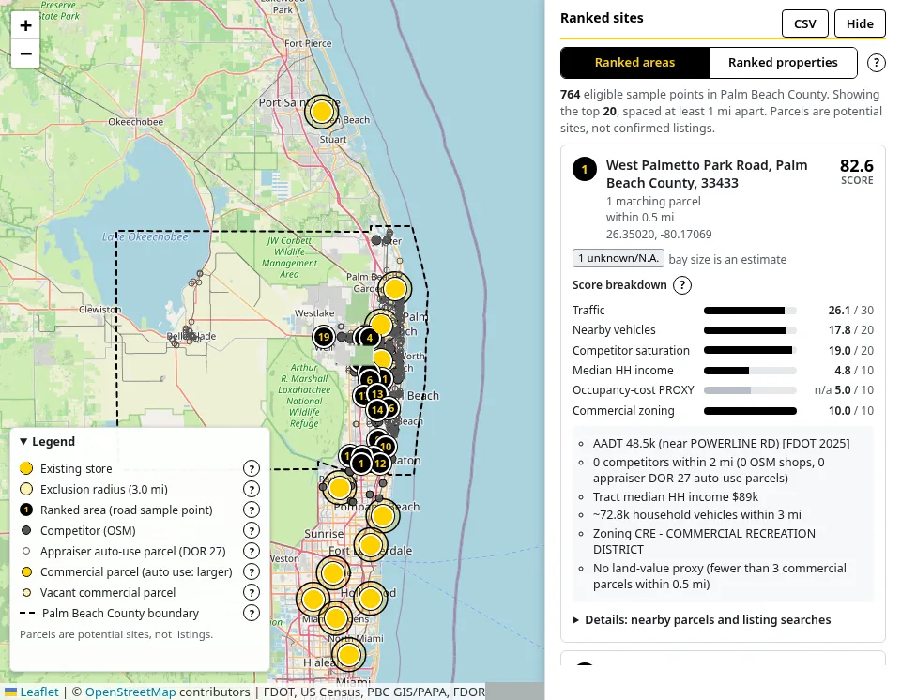Click the Occupancy-cost PROXY row label
This screenshot has width=901, height=700.
633,390
